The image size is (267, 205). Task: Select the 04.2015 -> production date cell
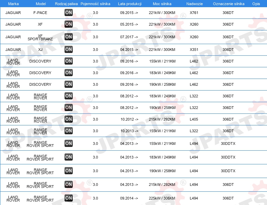129,50
